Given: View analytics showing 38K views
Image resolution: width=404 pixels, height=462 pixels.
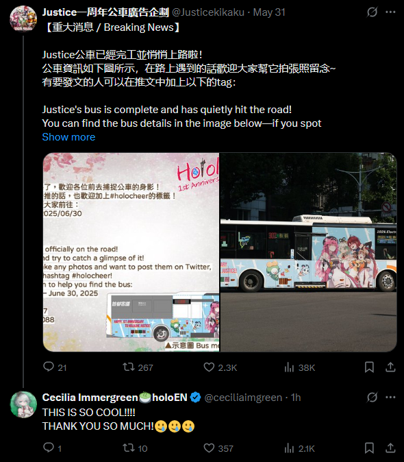Looking at the screenshot, I should [299, 367].
